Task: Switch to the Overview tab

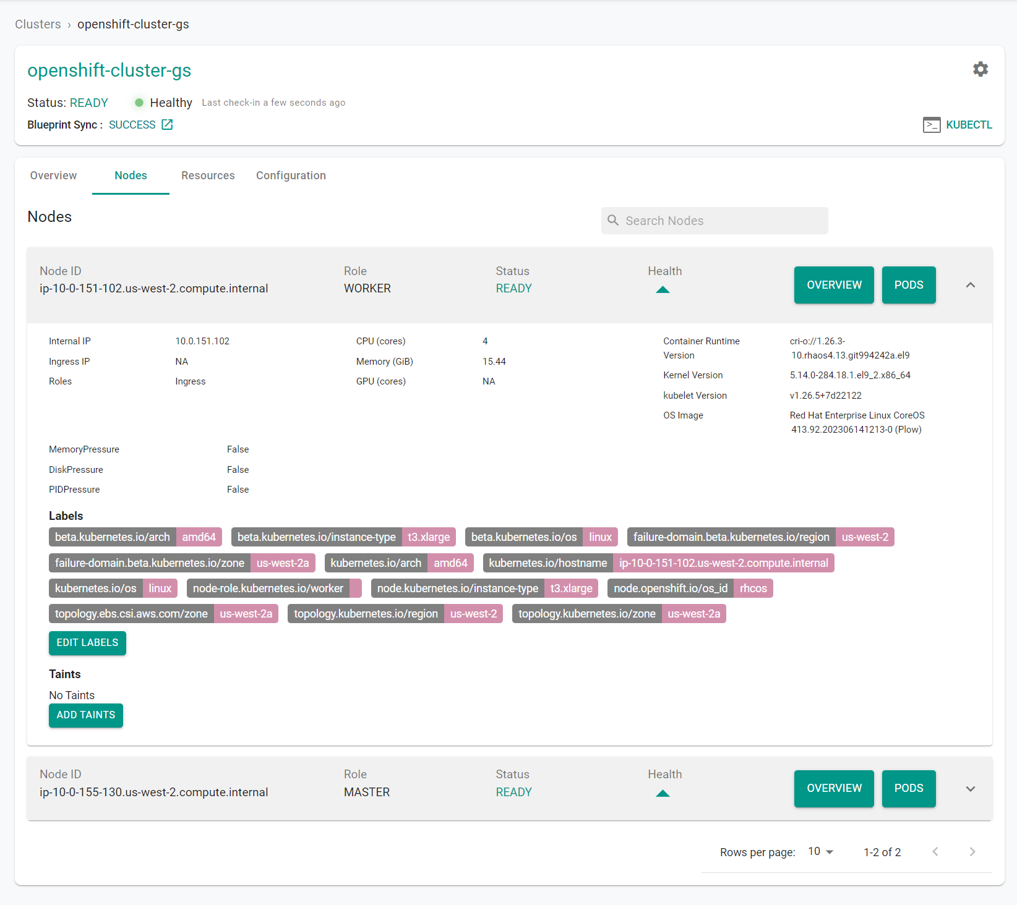Action: pyautogui.click(x=54, y=176)
